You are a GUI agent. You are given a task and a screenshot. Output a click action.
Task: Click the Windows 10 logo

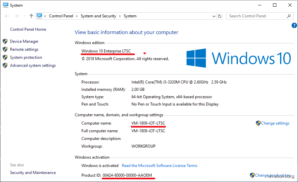click(239, 58)
